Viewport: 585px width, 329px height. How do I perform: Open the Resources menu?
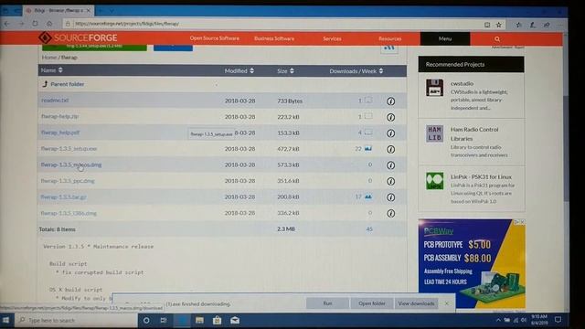coord(390,38)
